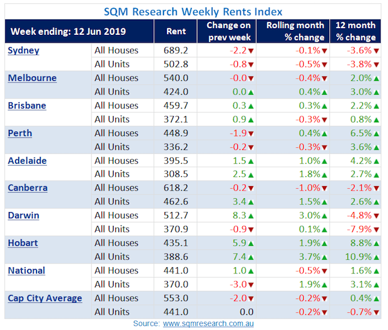Open the Melbourne city link
This screenshot has height=330, width=388.
[x=32, y=78]
